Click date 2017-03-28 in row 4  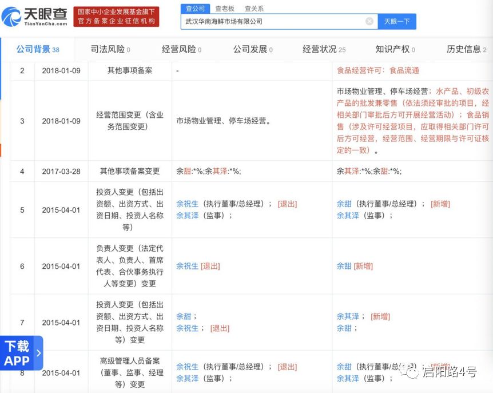pos(61,172)
